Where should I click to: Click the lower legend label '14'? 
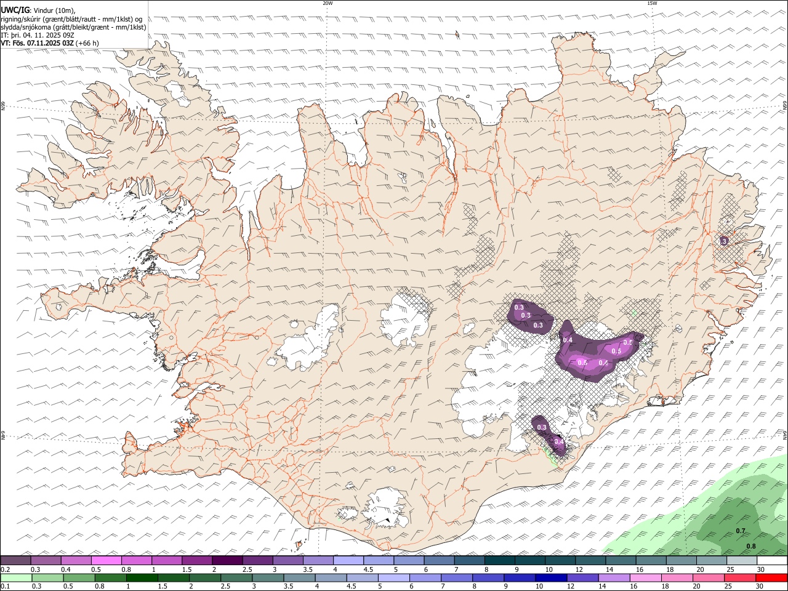602,587
